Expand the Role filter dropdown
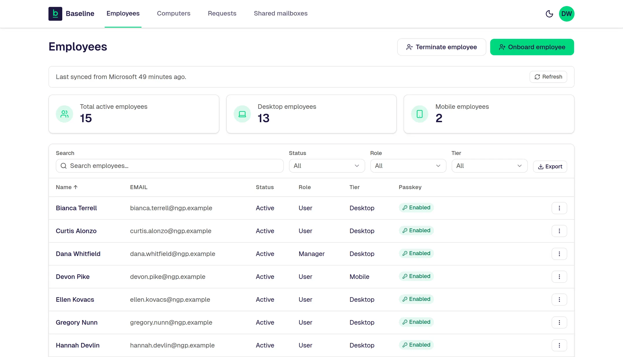 click(x=408, y=166)
